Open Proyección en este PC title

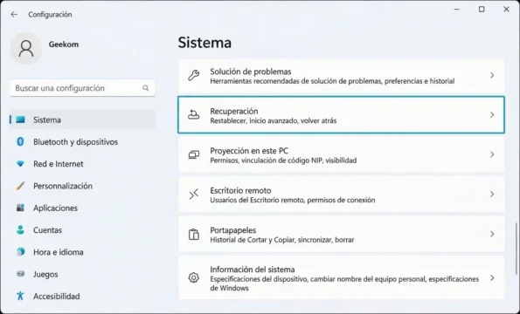tap(249, 151)
